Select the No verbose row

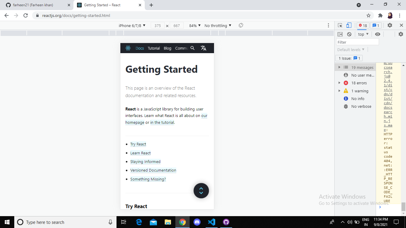coord(355,106)
